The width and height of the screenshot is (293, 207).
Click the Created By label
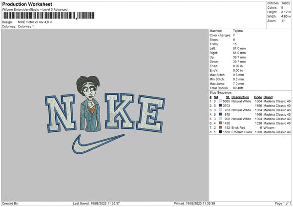coord(10,204)
